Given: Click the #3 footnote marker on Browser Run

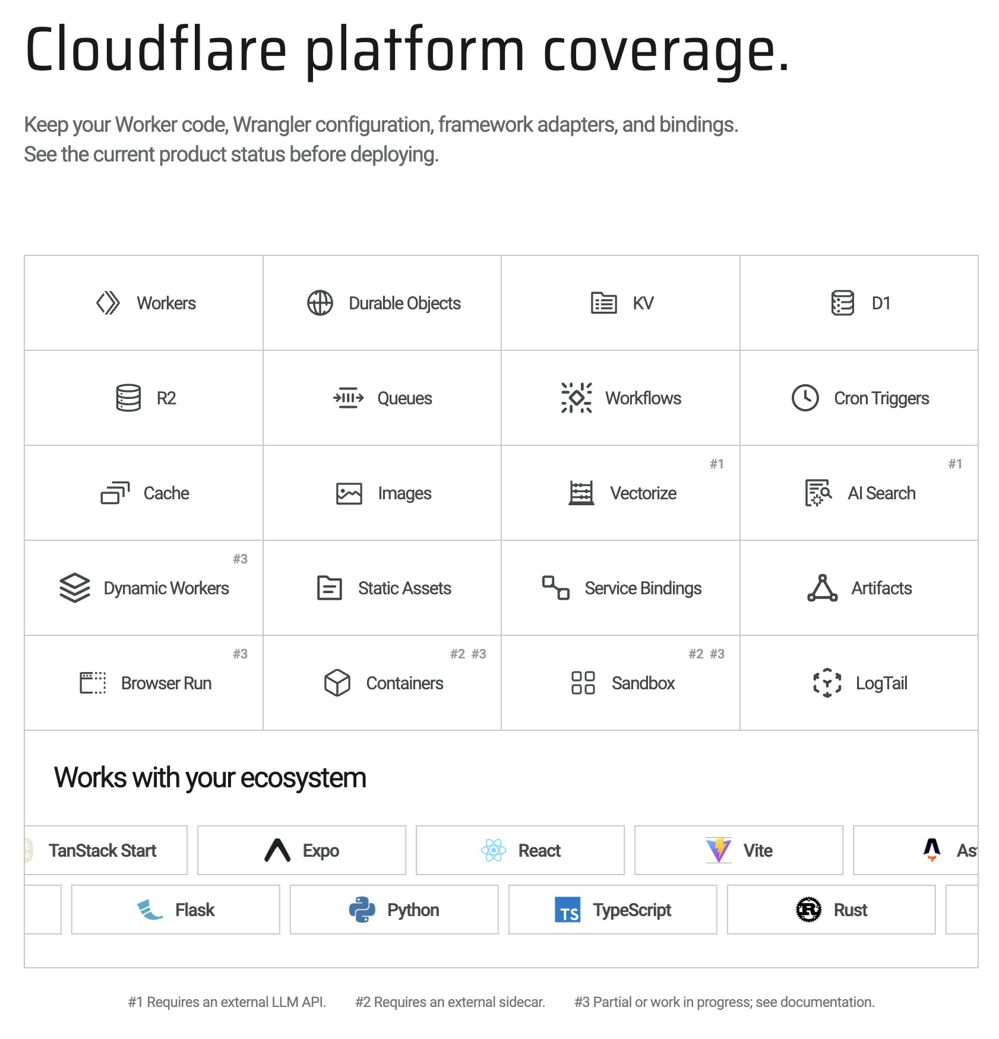Looking at the screenshot, I should click(x=240, y=654).
